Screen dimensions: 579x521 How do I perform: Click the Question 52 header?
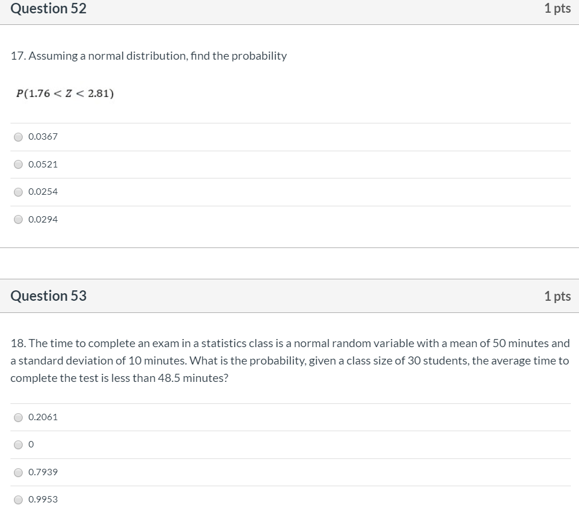(49, 9)
